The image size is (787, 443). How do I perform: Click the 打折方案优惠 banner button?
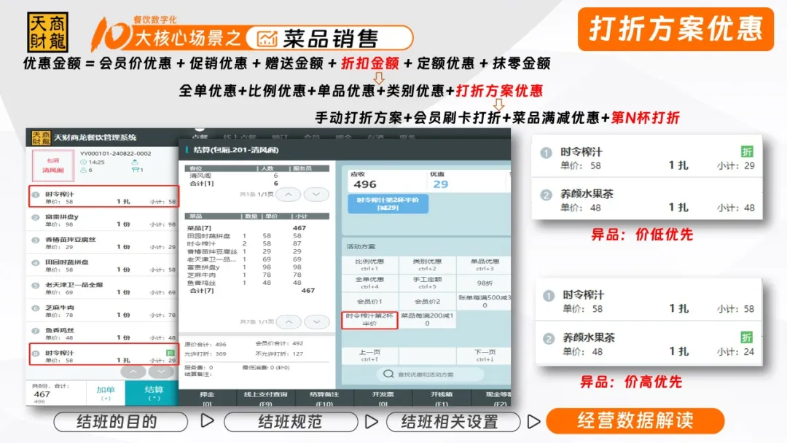point(676,29)
